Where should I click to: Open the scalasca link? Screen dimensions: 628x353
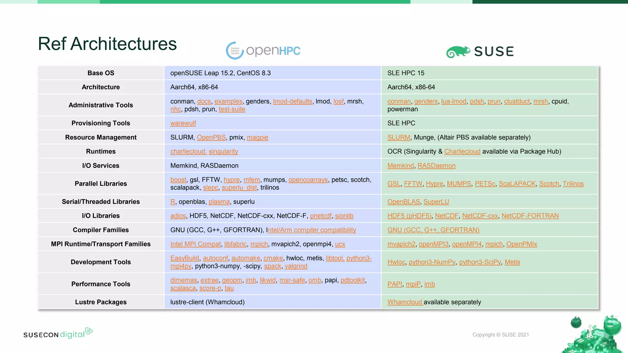[183, 288]
